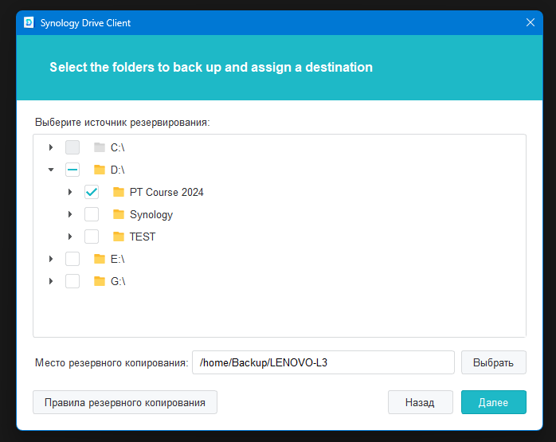
Task: Click the Synology folder icon
Action: click(119, 214)
